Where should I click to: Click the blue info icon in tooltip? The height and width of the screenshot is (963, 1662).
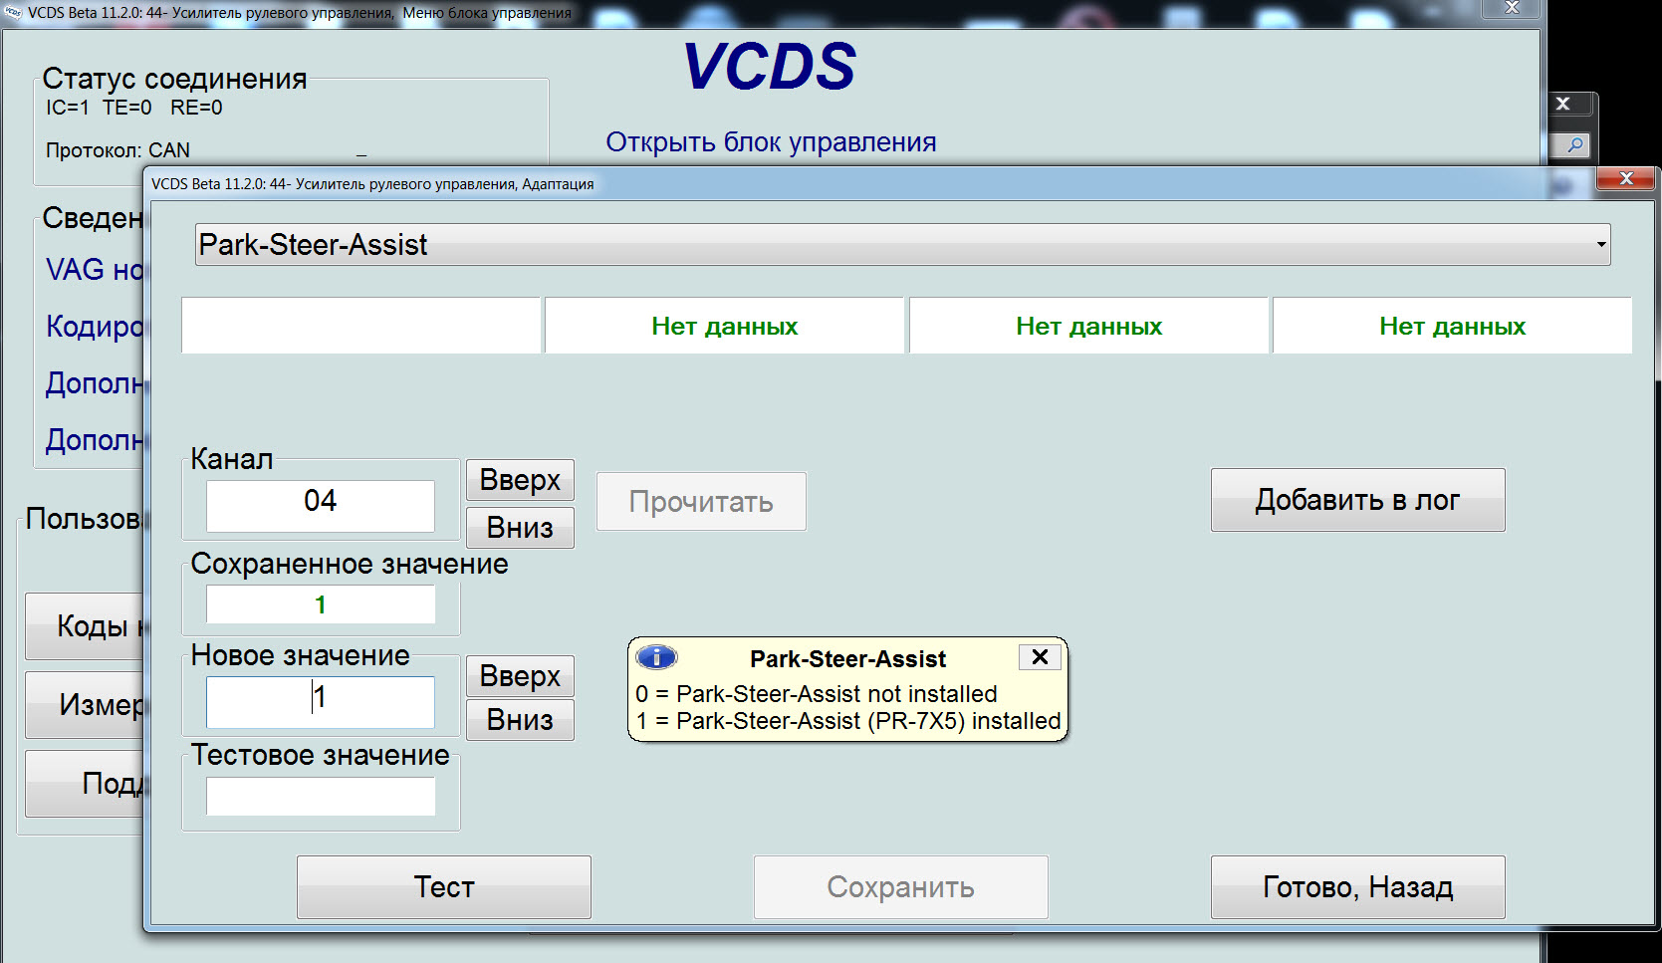click(656, 657)
